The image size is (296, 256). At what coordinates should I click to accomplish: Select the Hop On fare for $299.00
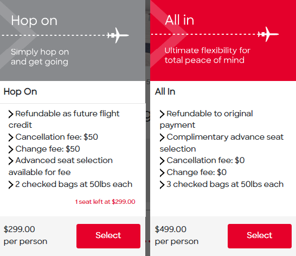click(108, 236)
